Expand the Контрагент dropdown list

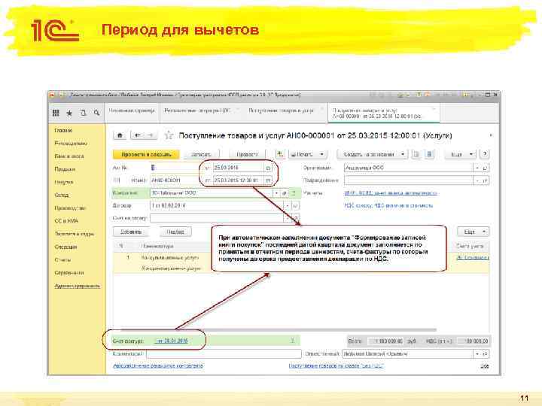coord(276,193)
